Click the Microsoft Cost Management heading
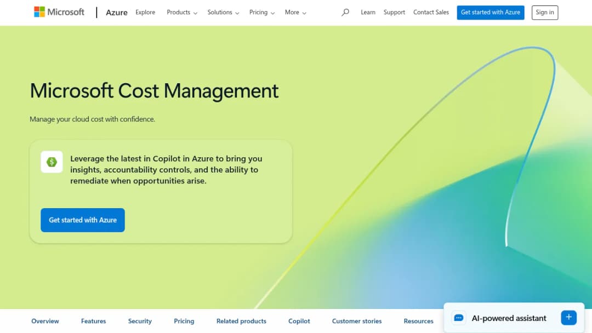Image resolution: width=592 pixels, height=333 pixels. (154, 91)
